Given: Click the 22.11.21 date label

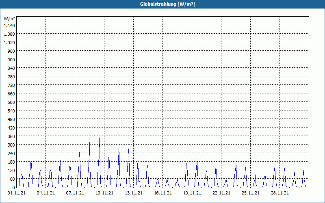Looking at the screenshot, I should point(221,193).
